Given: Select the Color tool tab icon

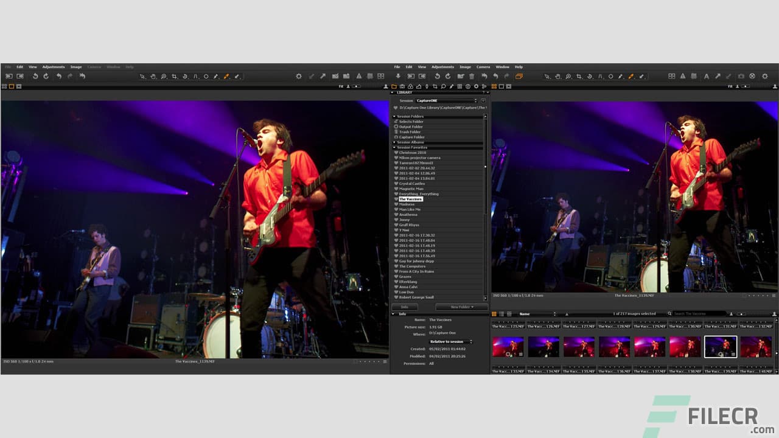Looking at the screenshot, I should click(410, 86).
